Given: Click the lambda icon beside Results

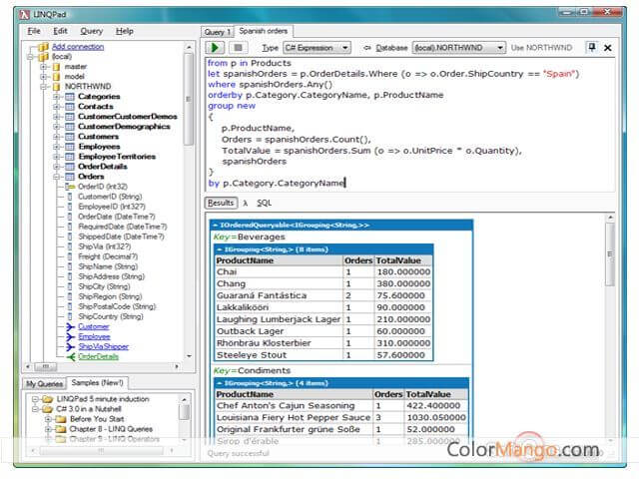Looking at the screenshot, I should tap(246, 203).
